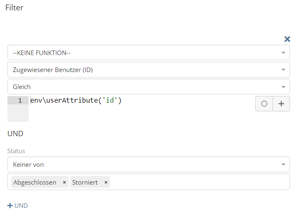307x214 pixels.
Task: Click line number 1 in editor gutter
Action: (x=20, y=101)
